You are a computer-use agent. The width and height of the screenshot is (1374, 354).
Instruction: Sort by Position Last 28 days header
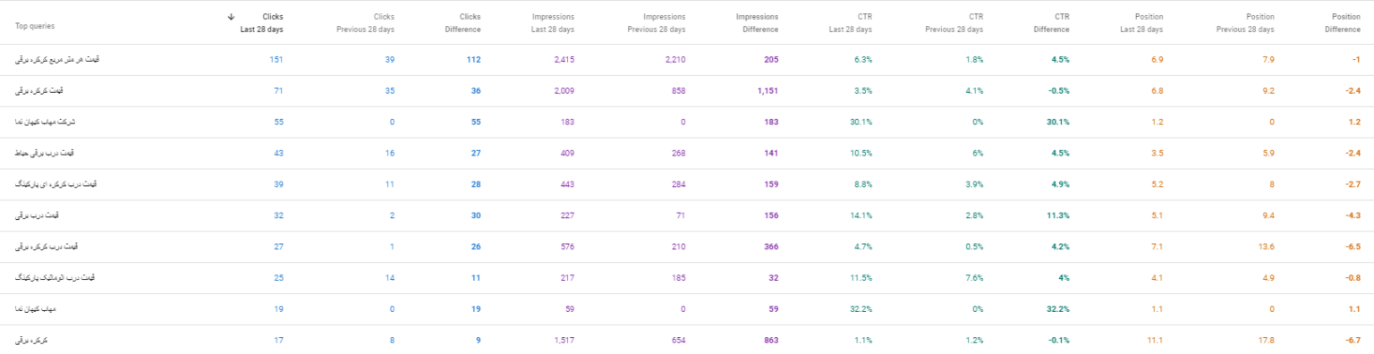pos(1142,22)
